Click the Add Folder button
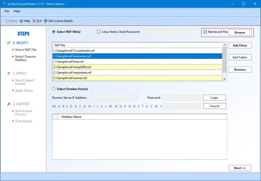The height and width of the screenshot is (181, 261). 240,57
